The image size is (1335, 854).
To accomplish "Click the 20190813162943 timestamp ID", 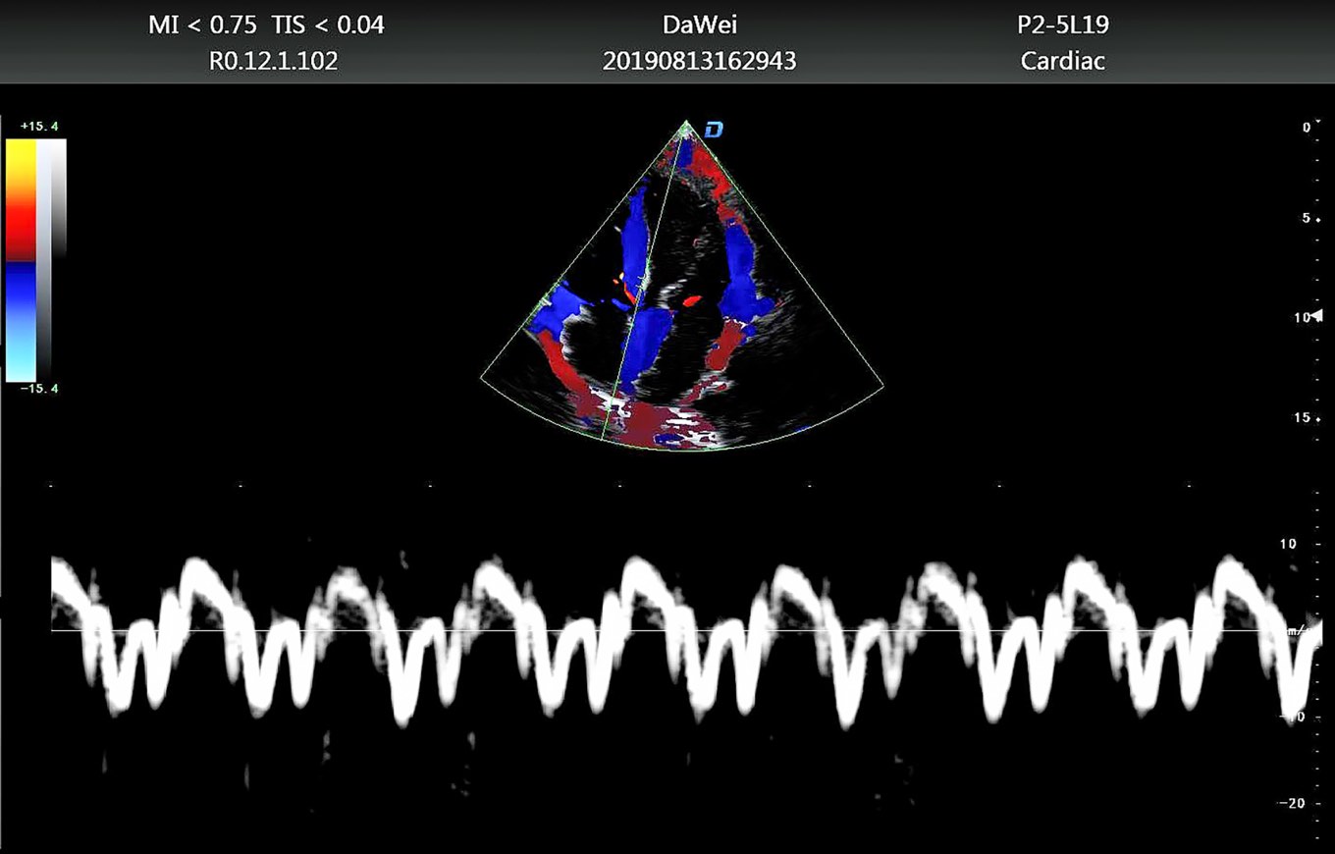I will tap(699, 61).
